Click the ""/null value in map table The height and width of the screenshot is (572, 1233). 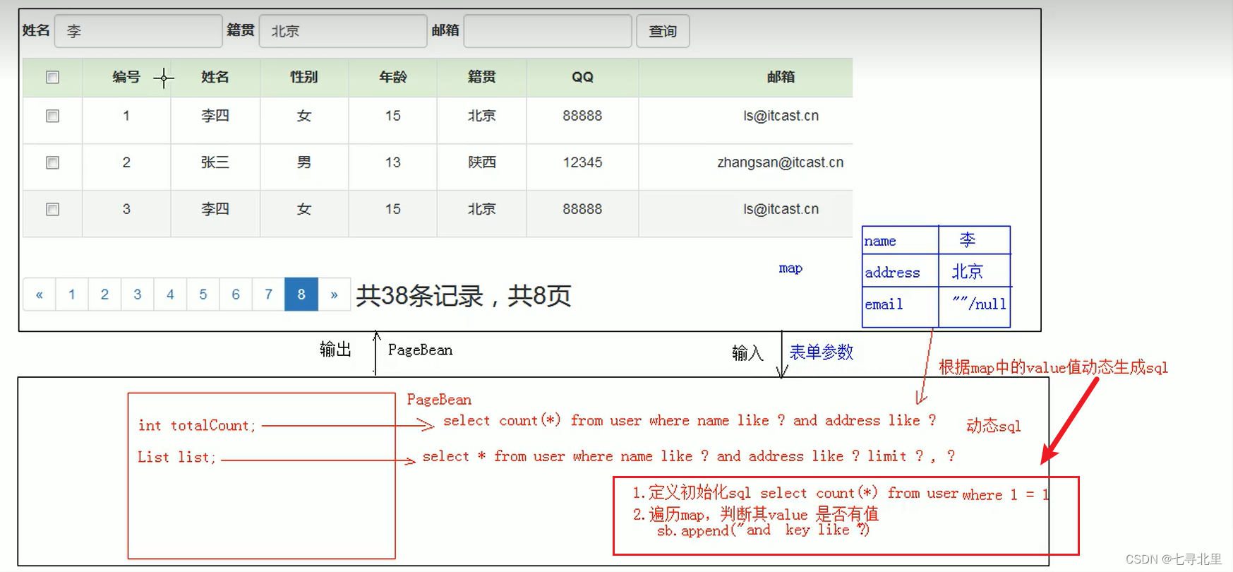[x=979, y=304]
